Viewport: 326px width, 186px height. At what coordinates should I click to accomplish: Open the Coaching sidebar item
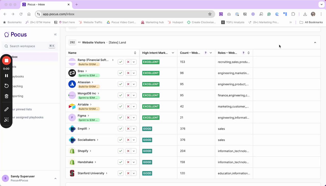pos(30,86)
